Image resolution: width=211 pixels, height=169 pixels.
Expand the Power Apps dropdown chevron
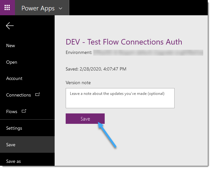(60, 8)
